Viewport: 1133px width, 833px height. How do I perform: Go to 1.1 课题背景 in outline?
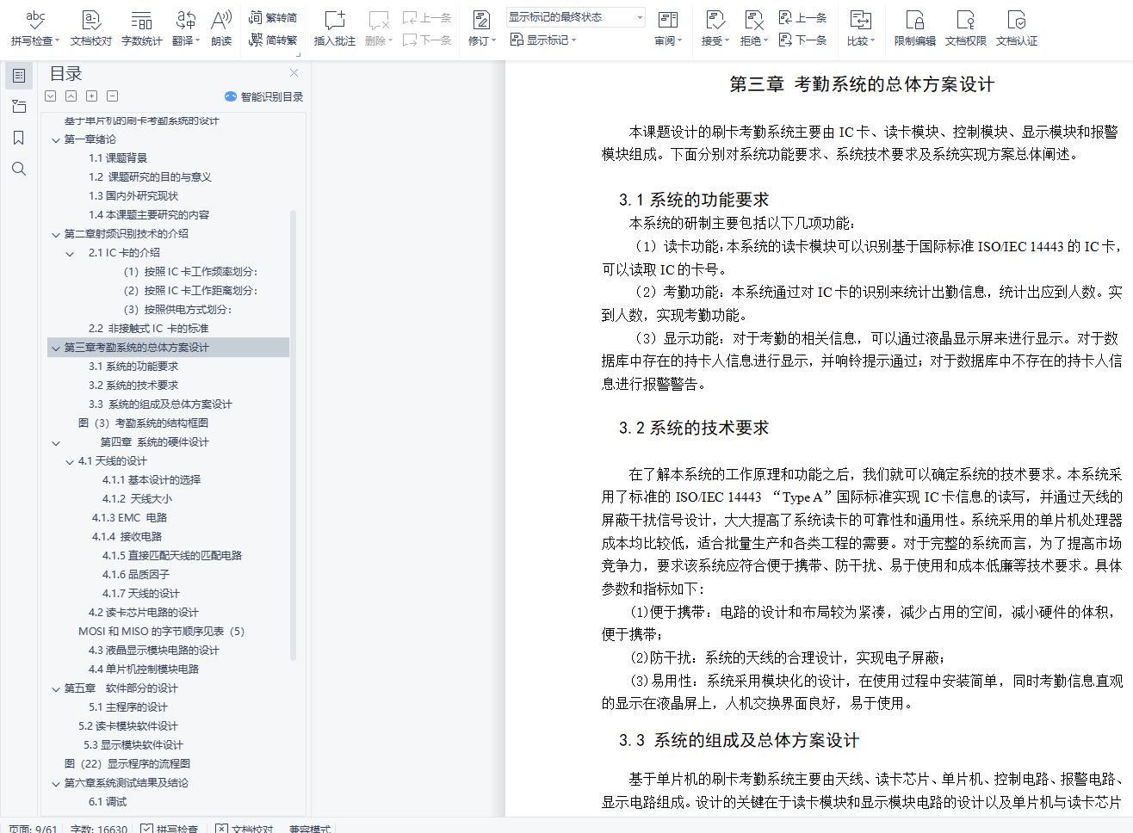click(118, 158)
